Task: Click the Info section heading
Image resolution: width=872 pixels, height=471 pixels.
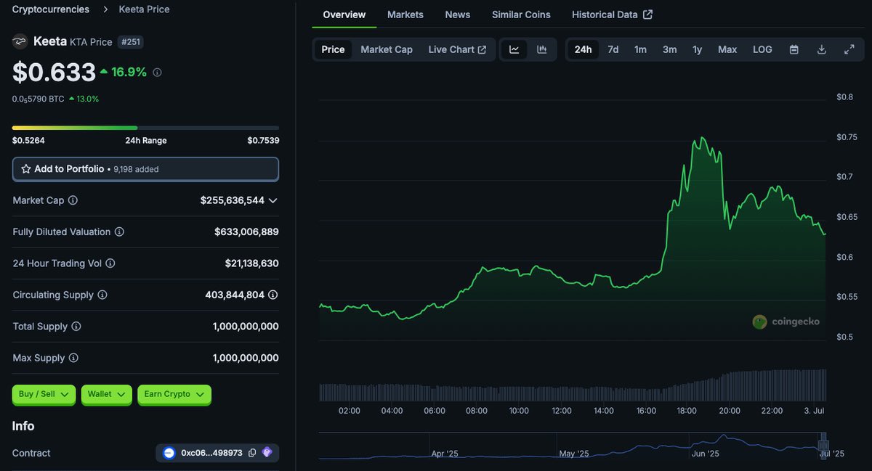Action: coord(23,426)
